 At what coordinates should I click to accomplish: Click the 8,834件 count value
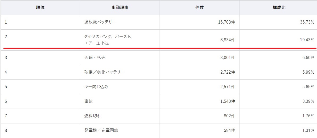(228, 40)
